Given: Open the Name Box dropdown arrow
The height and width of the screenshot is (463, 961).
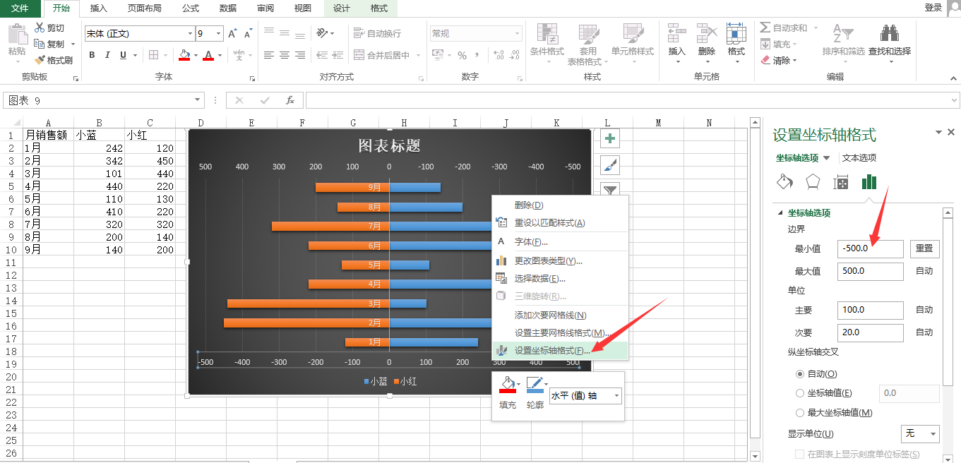Looking at the screenshot, I should pos(198,100).
